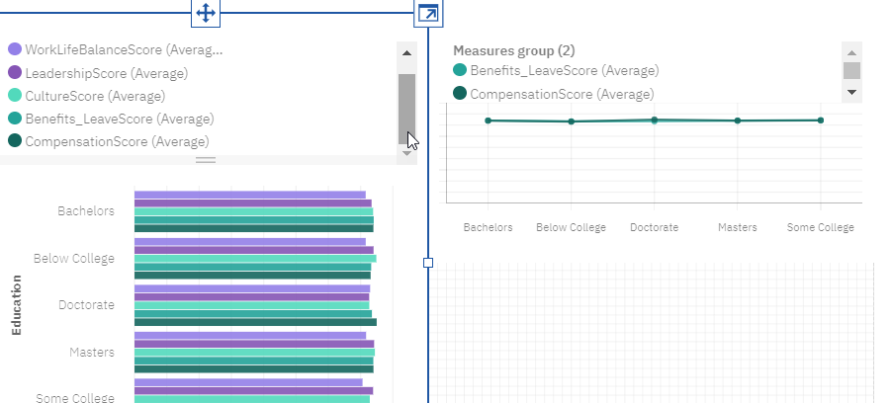Select CompensationScore (Average) in line chart legend
This screenshot has width=891, height=403.
point(562,94)
